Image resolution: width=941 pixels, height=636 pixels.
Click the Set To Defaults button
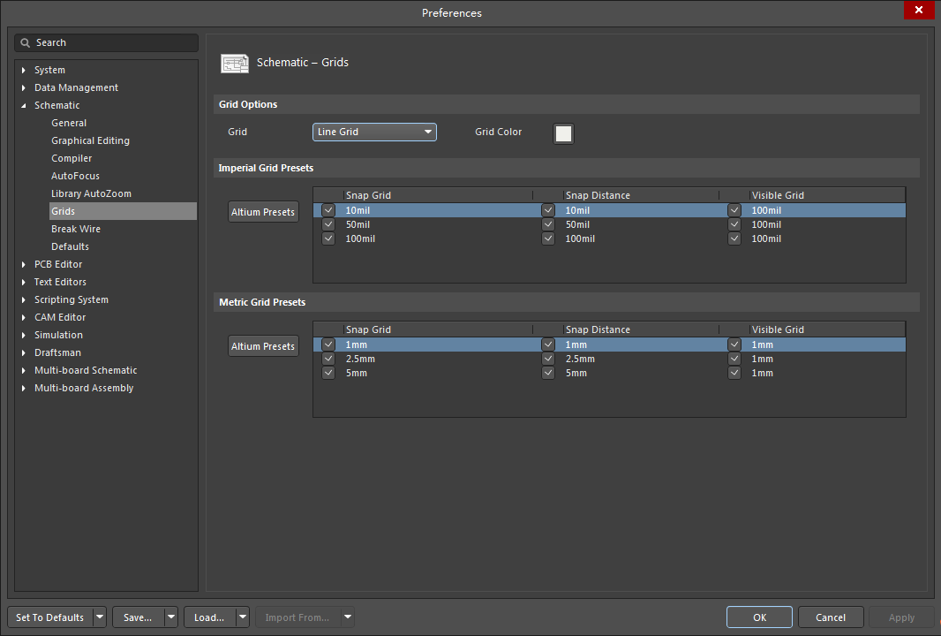49,617
